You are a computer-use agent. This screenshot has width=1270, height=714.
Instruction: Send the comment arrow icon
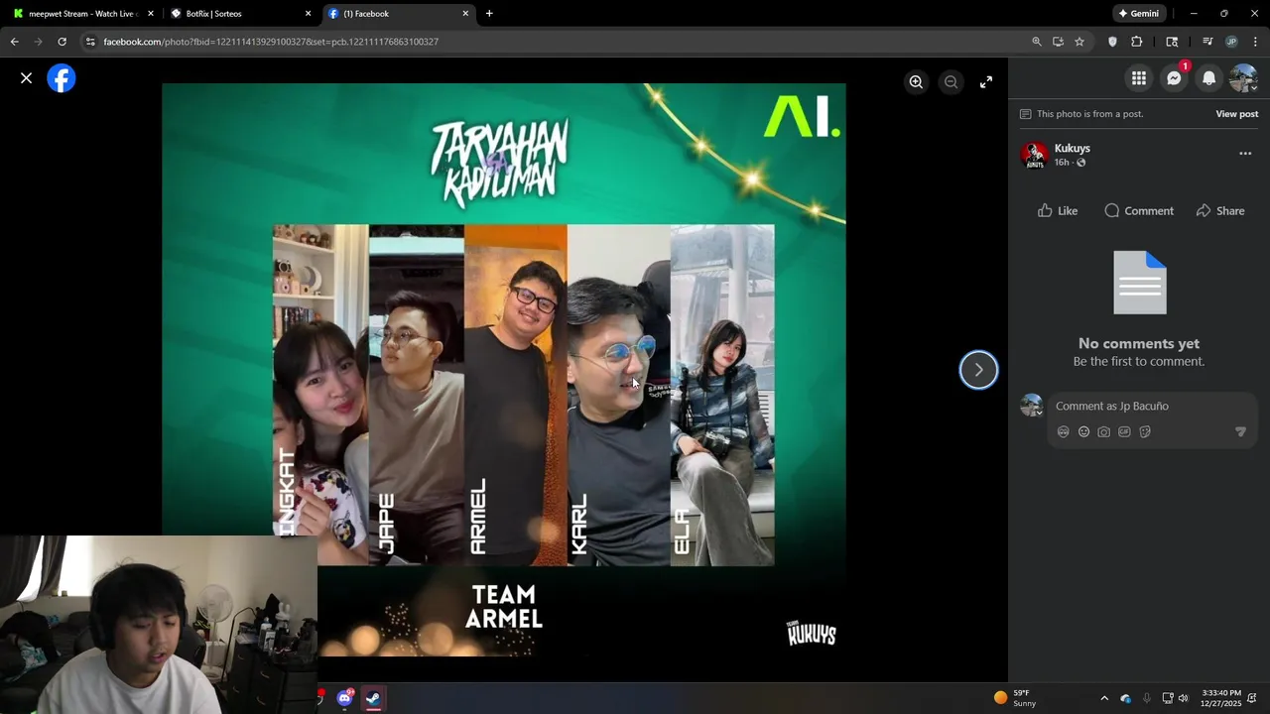pos(1240,432)
